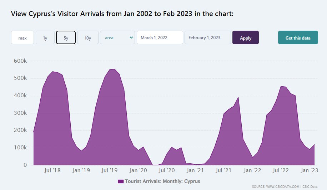Click the Jul '18 x-axis label
327x190 pixels.
pos(52,170)
